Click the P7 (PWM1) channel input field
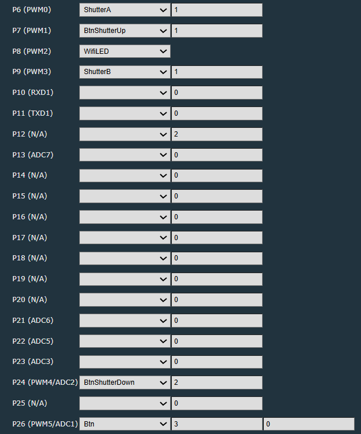Screen dimensions: 361x434 217,31
